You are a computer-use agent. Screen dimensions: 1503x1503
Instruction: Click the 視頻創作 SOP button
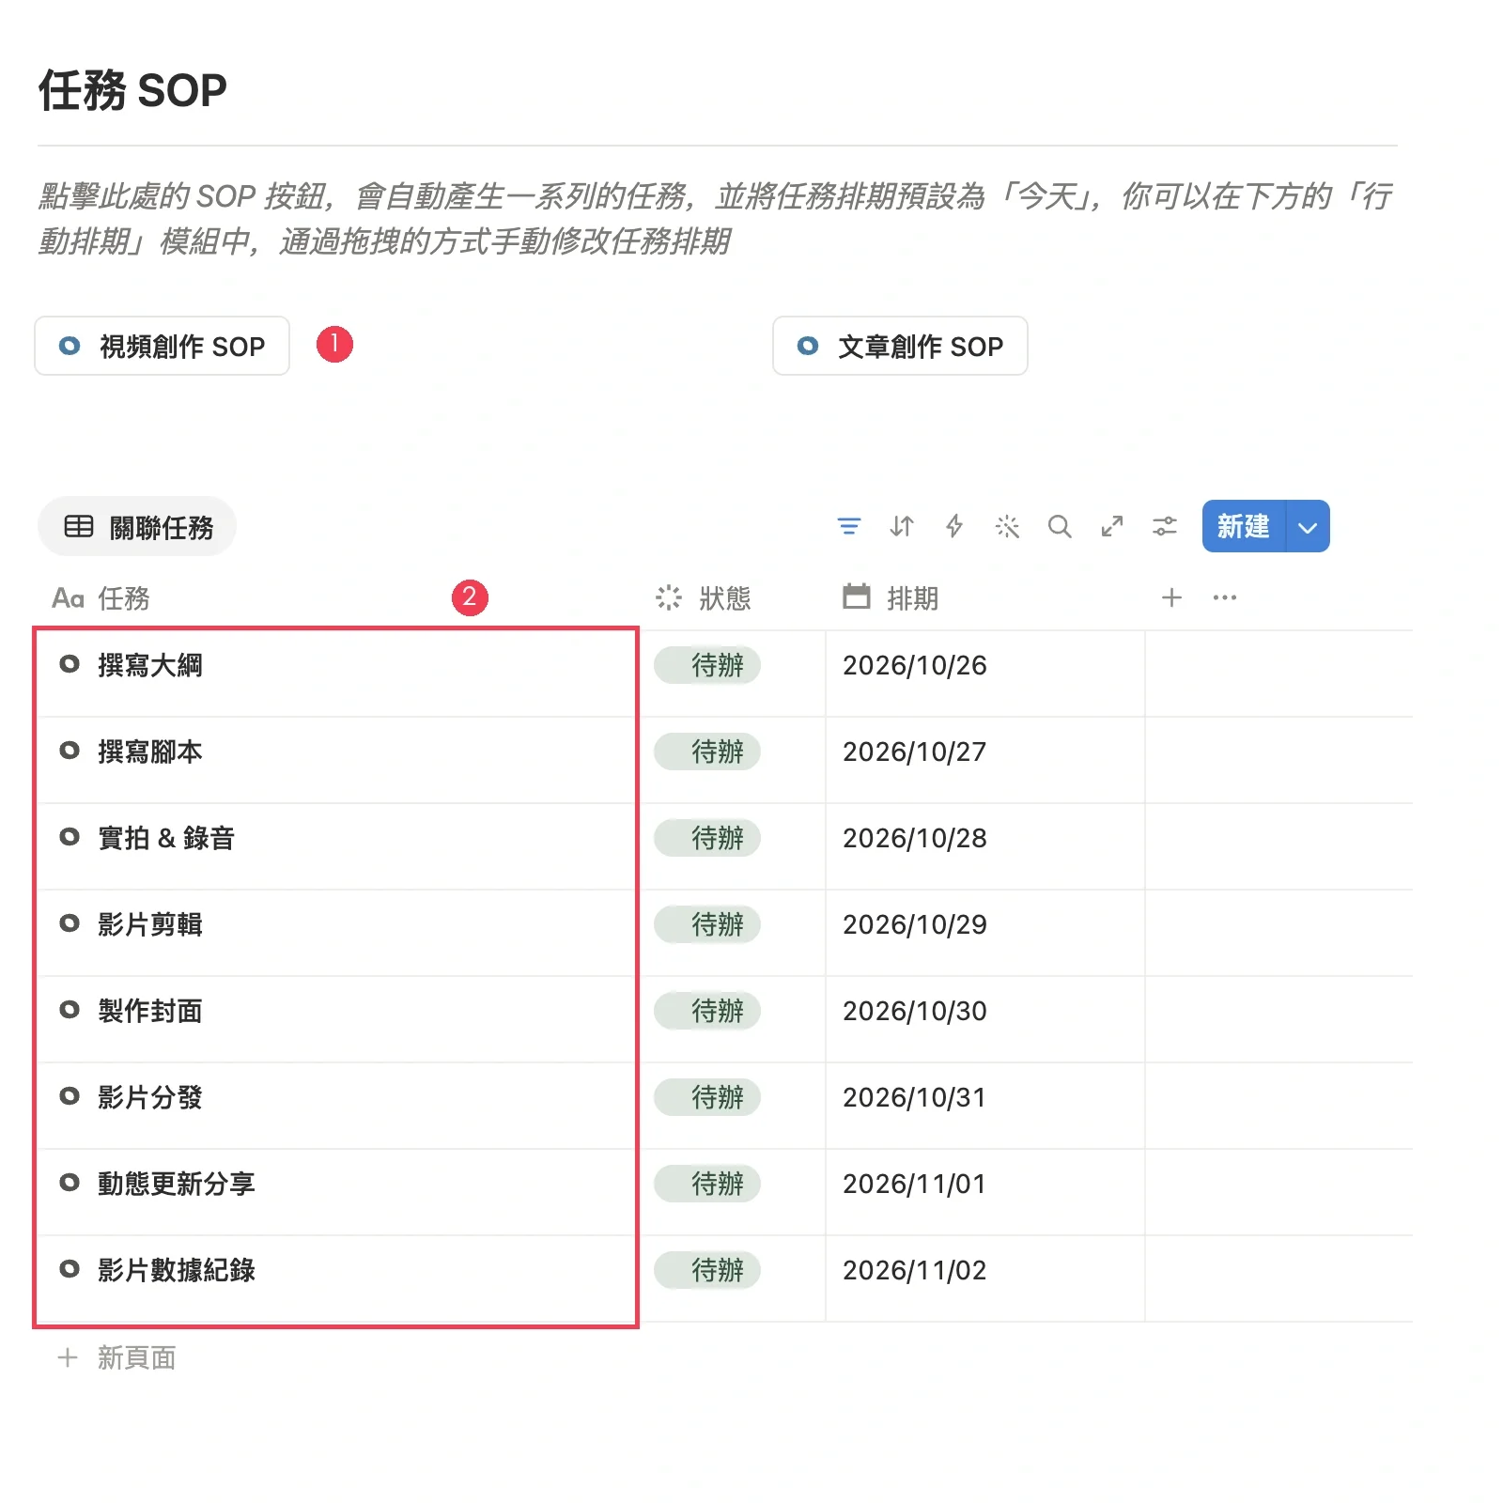(x=162, y=346)
